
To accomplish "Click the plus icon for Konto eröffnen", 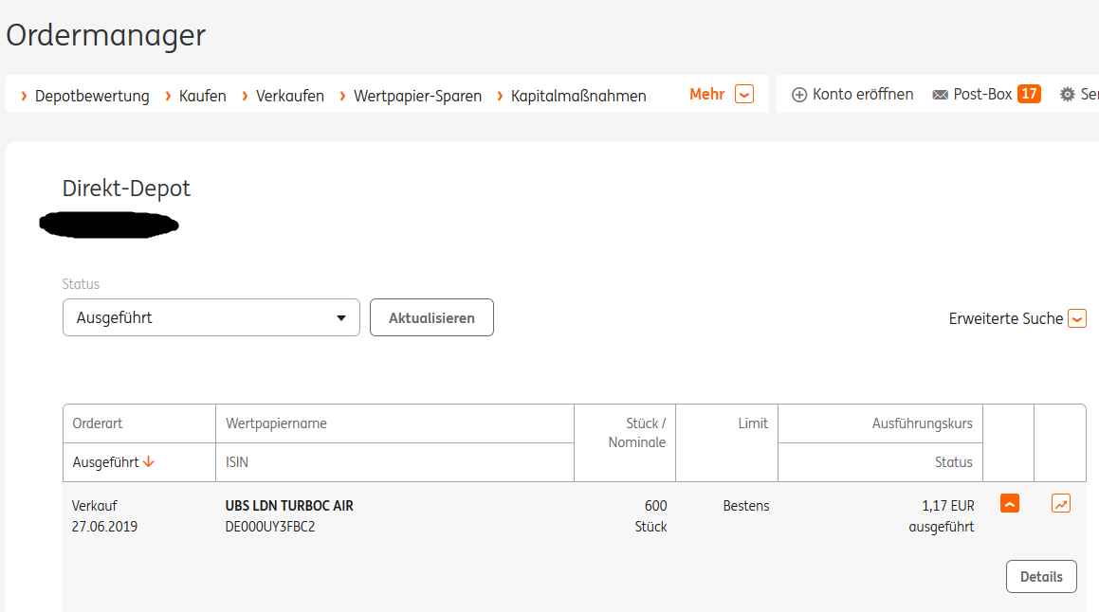I will [x=799, y=95].
